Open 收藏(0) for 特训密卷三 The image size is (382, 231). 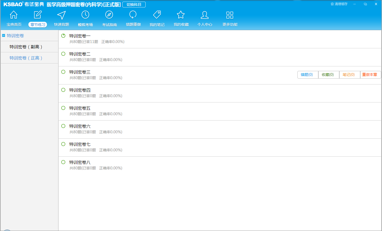tap(329, 75)
